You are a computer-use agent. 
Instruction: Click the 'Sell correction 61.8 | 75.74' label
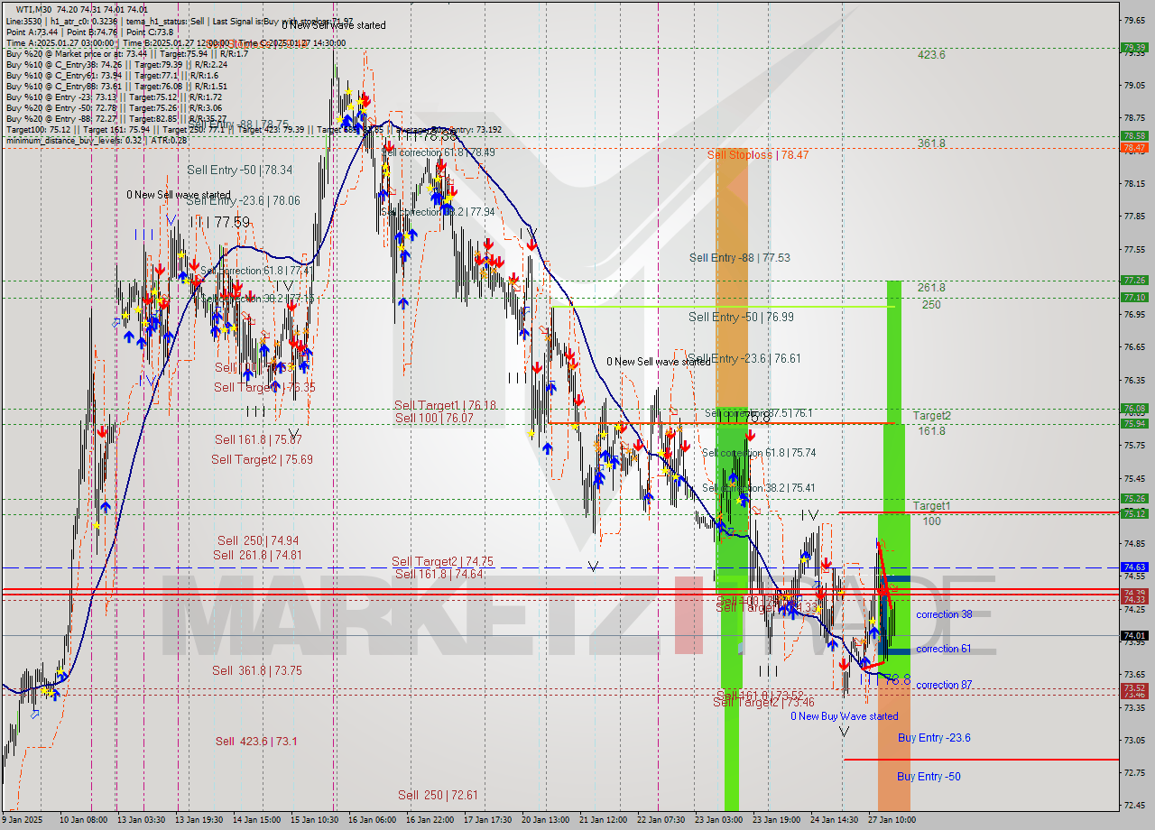(x=759, y=453)
